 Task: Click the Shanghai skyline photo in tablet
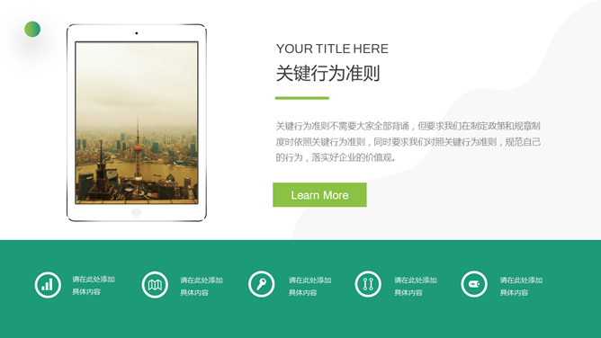(x=137, y=122)
